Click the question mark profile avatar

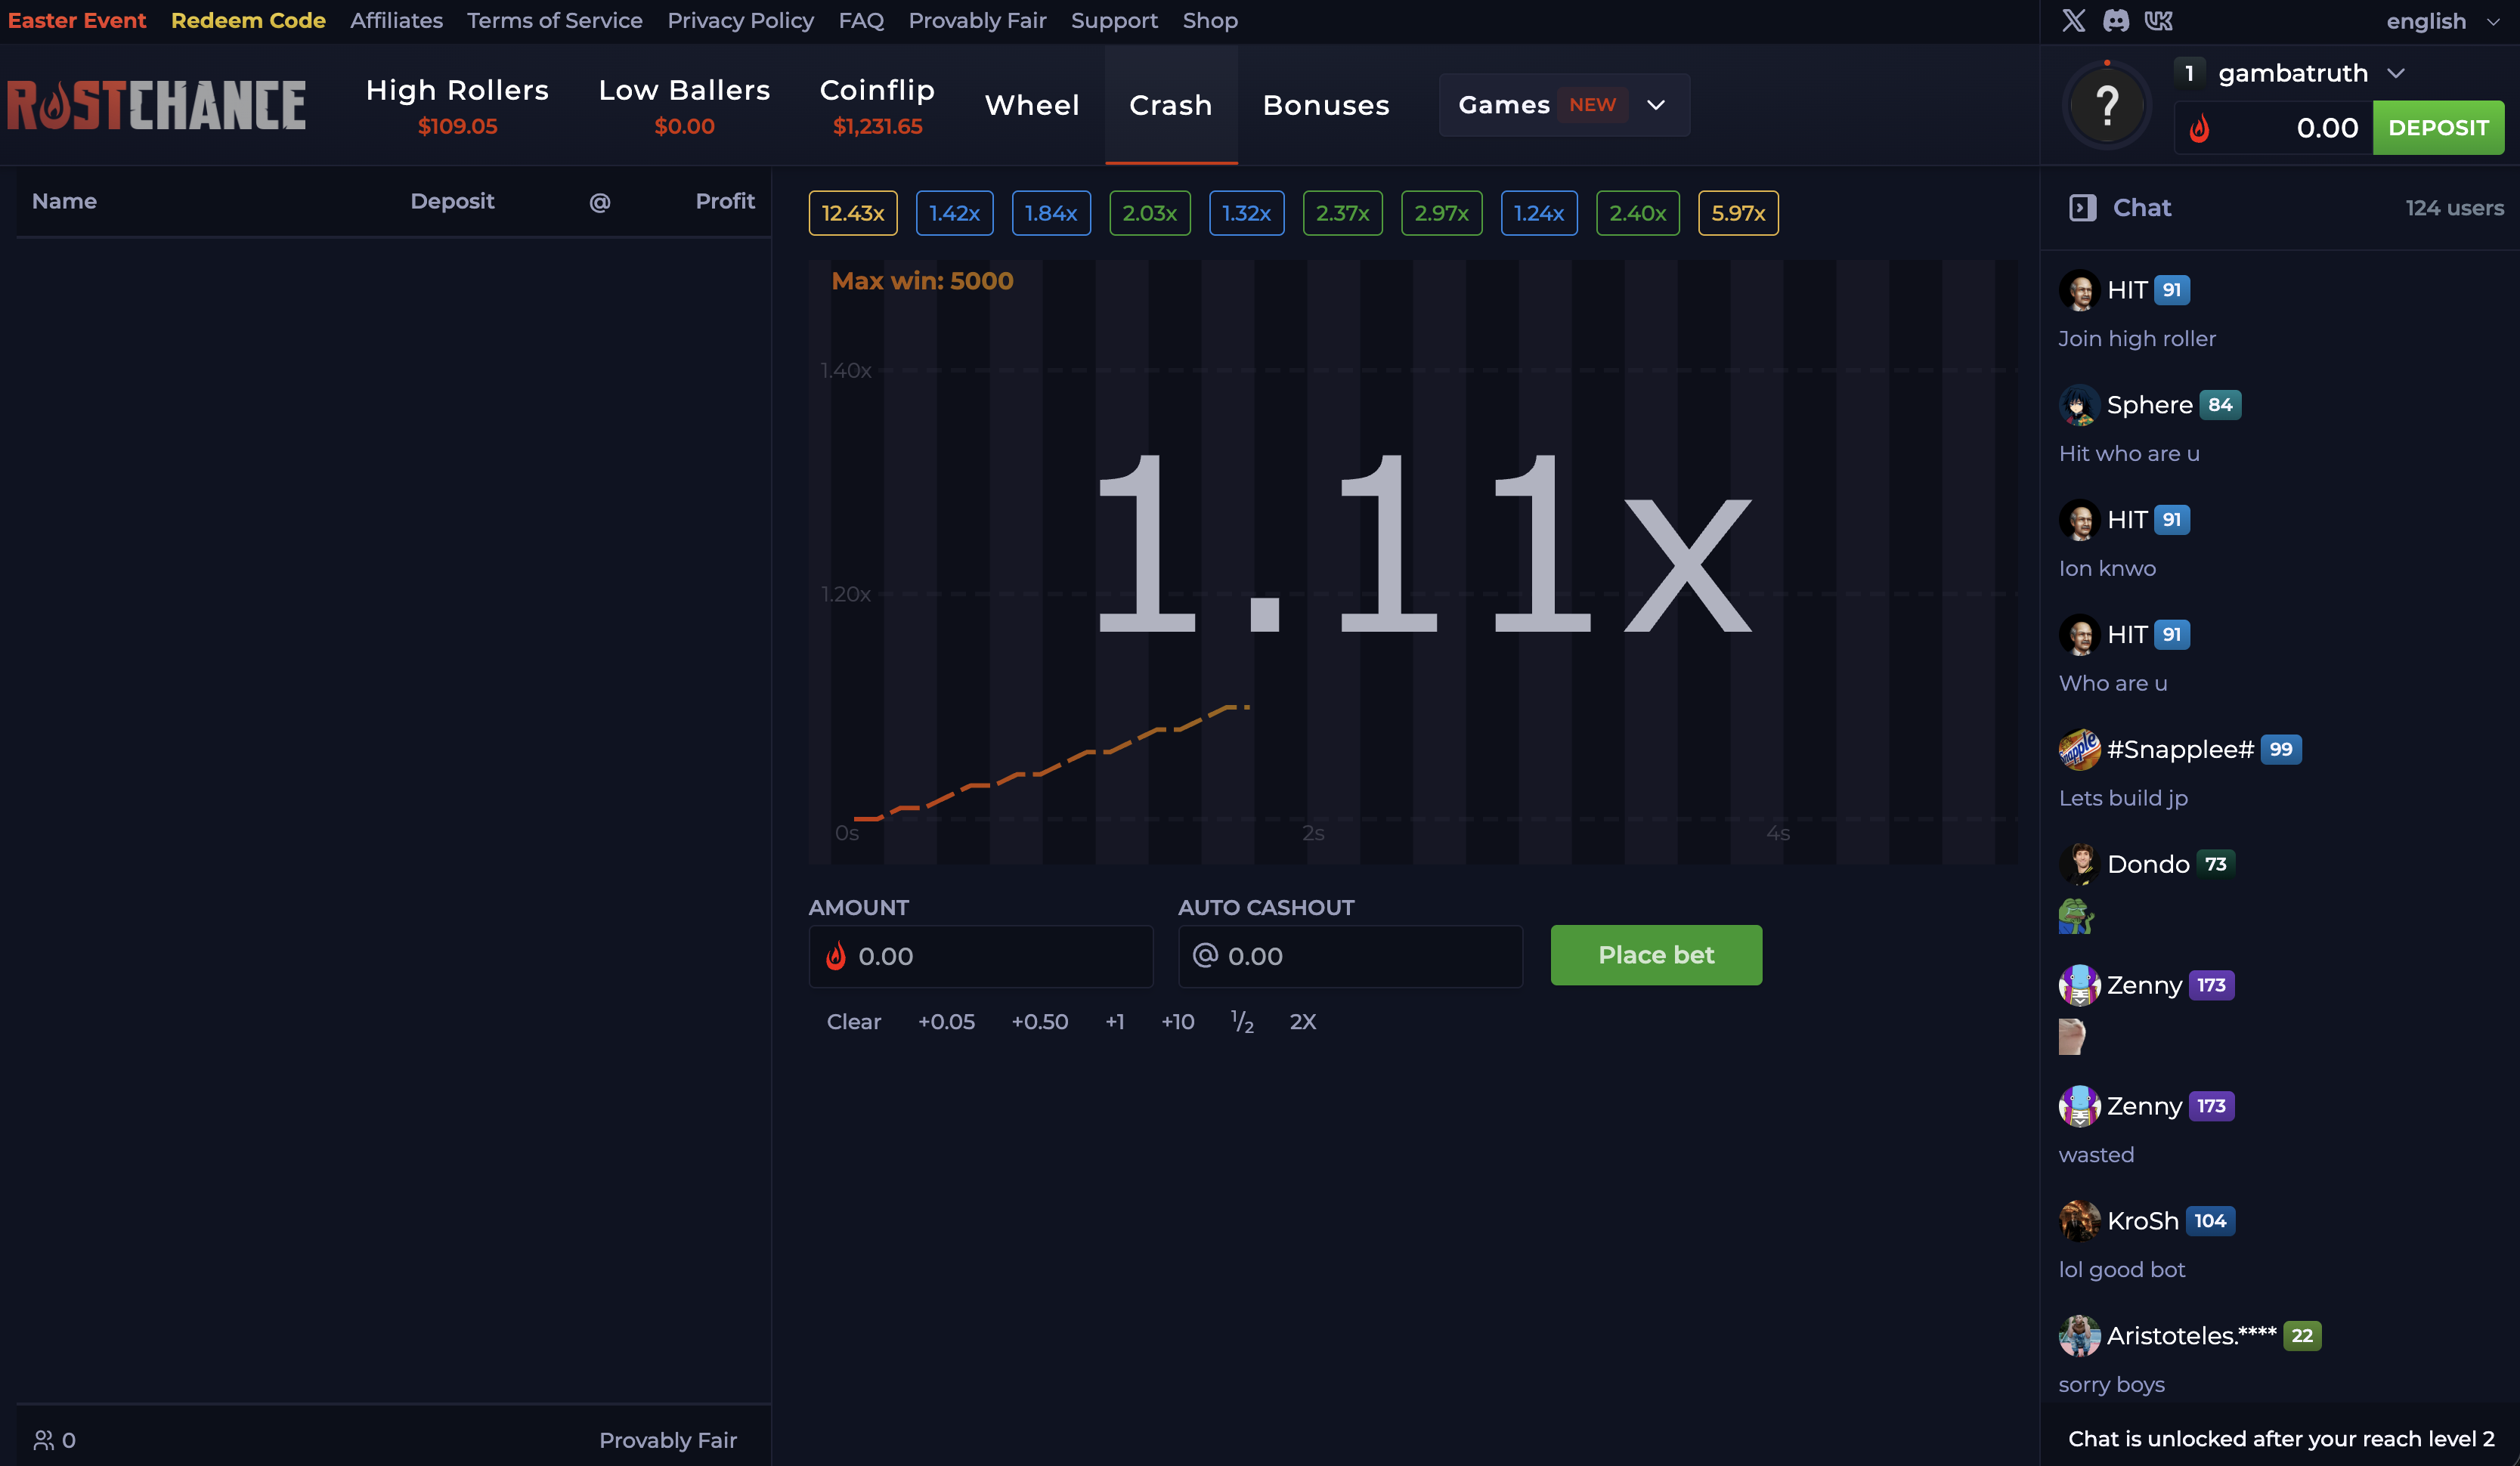tap(2107, 105)
